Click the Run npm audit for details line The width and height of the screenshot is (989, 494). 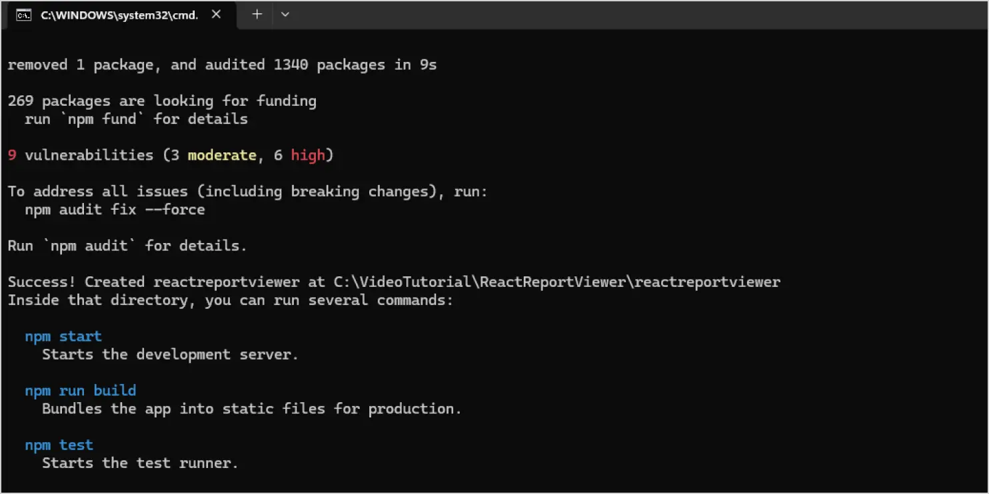tap(127, 245)
